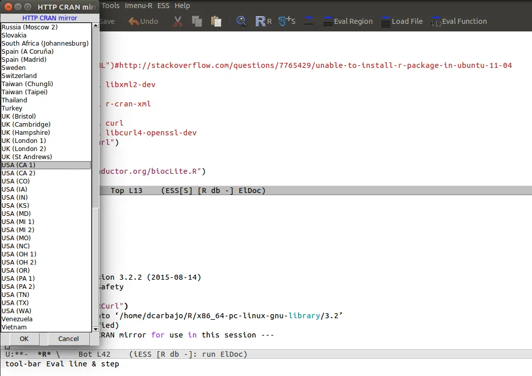Viewport: 532px width, 376px height.
Task: Select UK (Hampshire) mirror
Action: (46, 133)
